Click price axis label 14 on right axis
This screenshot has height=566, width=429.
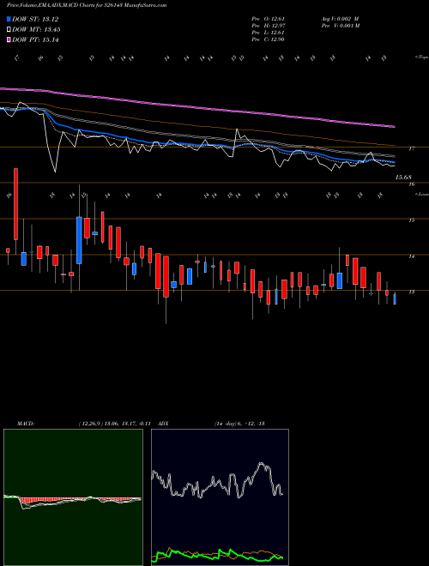point(411,256)
